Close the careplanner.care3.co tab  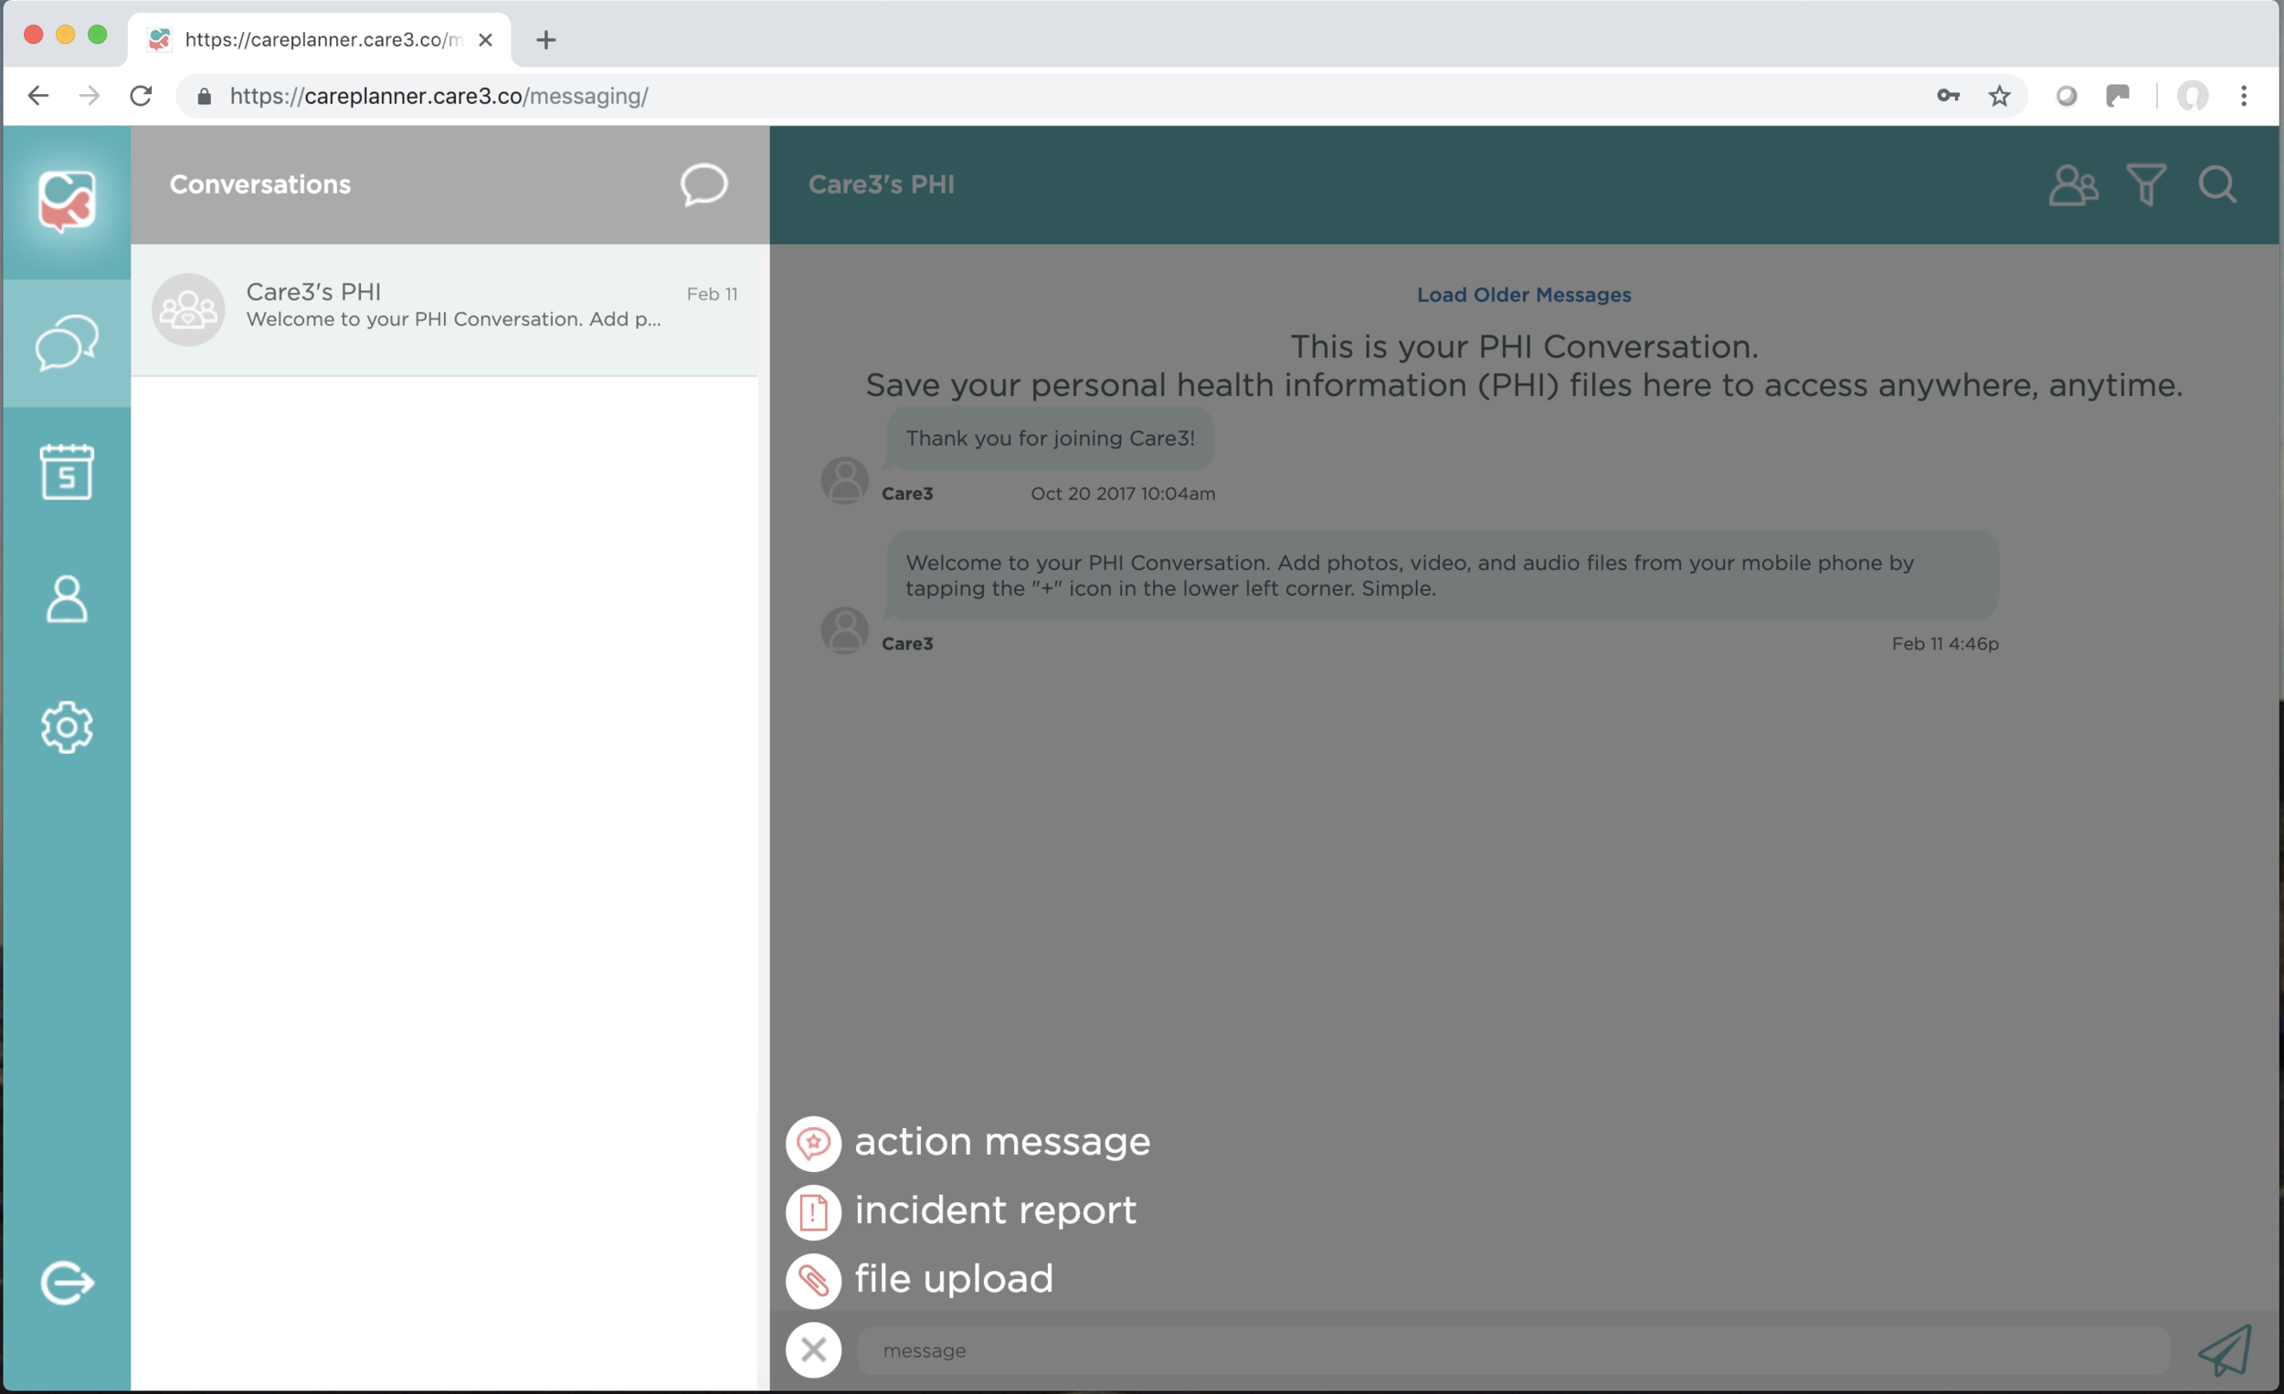point(485,40)
